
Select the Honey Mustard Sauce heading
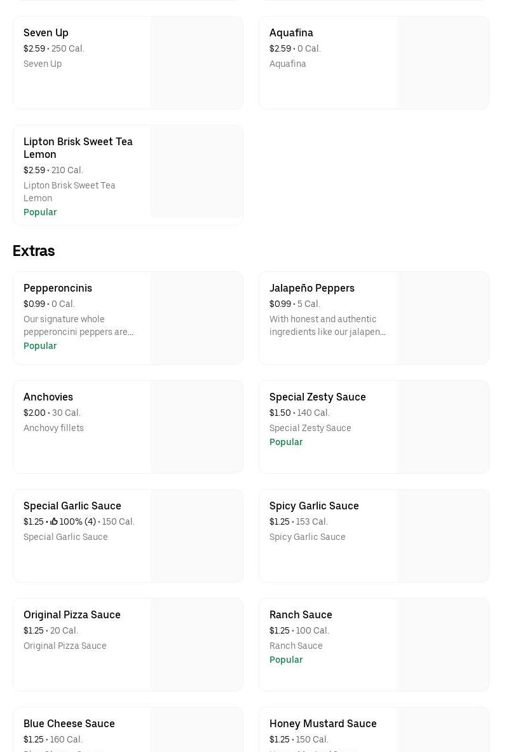(323, 723)
